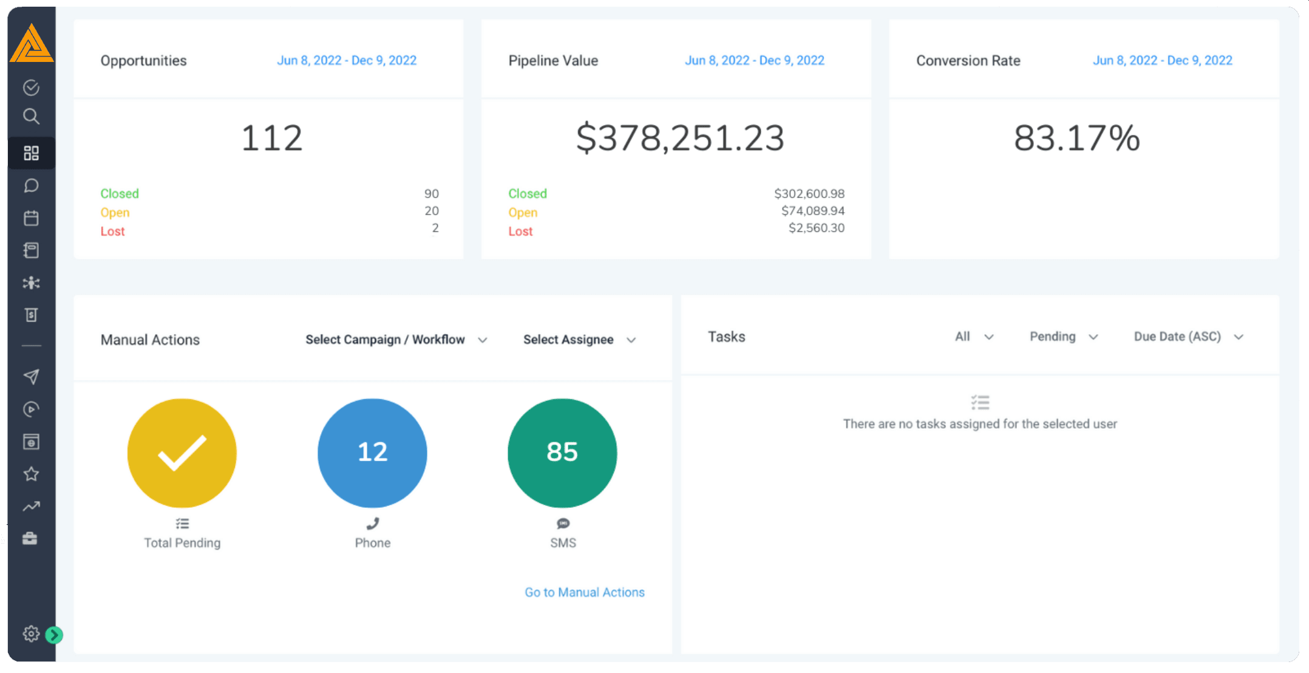Image resolution: width=1309 pixels, height=673 pixels.
Task: Click the dashboard grid icon
Action: (x=31, y=153)
